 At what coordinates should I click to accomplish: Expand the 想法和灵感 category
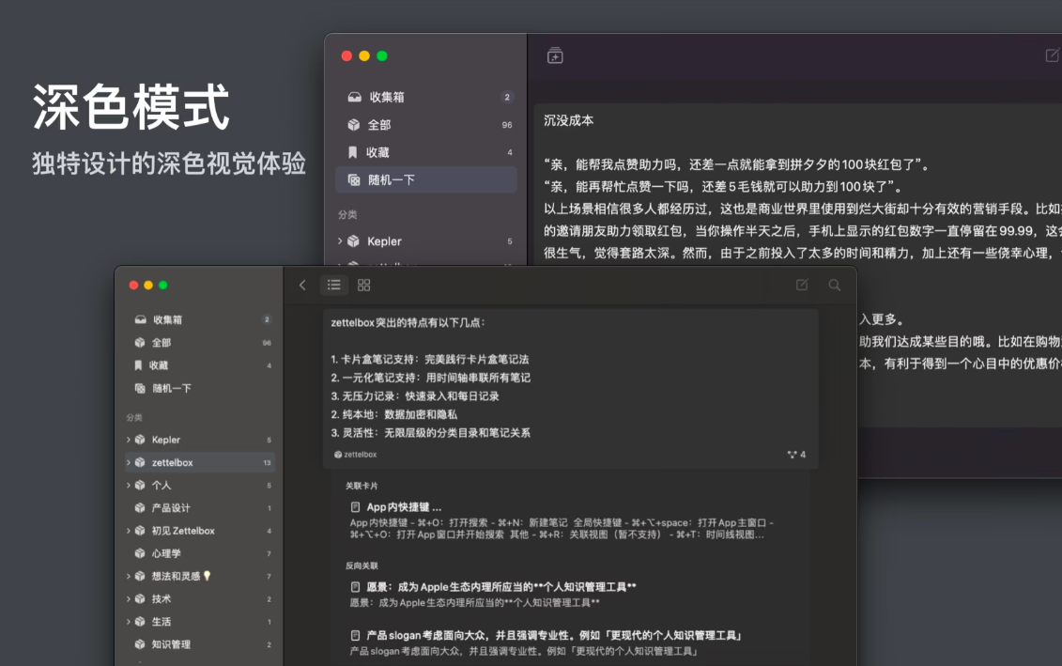pos(129,576)
